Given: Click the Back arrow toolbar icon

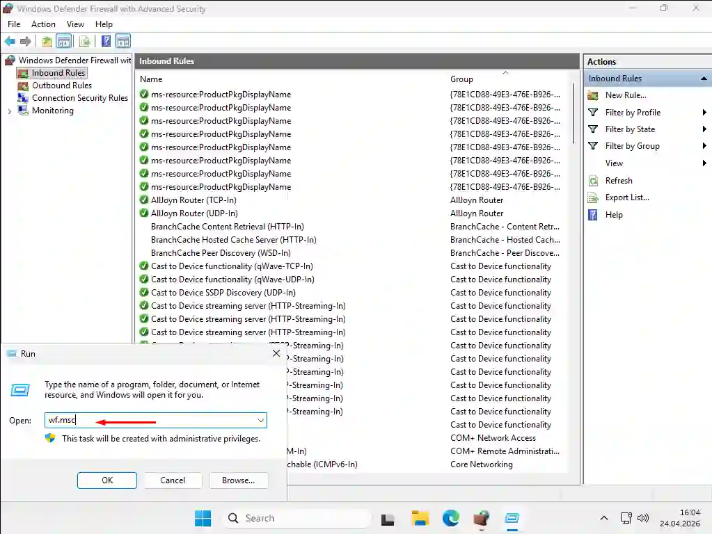Looking at the screenshot, I should pyautogui.click(x=10, y=41).
